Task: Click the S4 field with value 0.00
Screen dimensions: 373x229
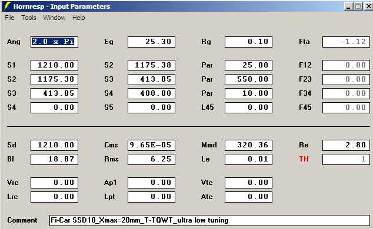Action: click(x=54, y=107)
